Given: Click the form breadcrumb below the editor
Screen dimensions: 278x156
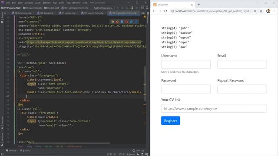Looking at the screenshot, I should coord(39,146).
